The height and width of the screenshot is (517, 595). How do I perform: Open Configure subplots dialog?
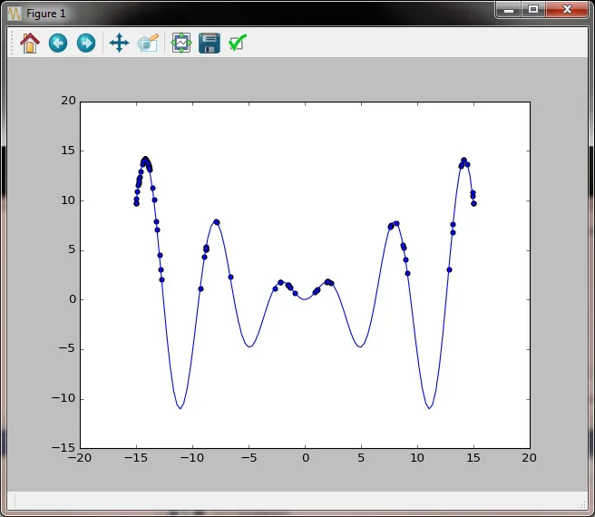click(x=181, y=43)
